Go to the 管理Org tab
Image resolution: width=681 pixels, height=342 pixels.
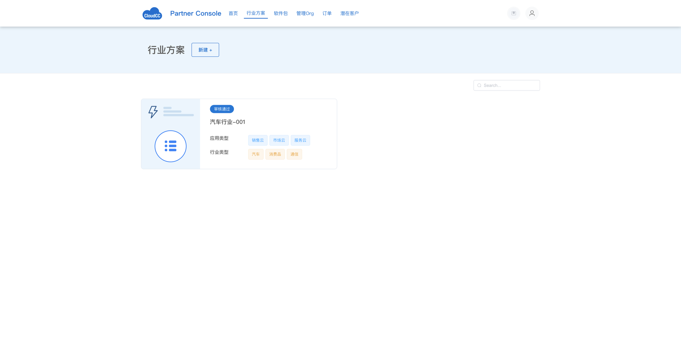point(305,13)
